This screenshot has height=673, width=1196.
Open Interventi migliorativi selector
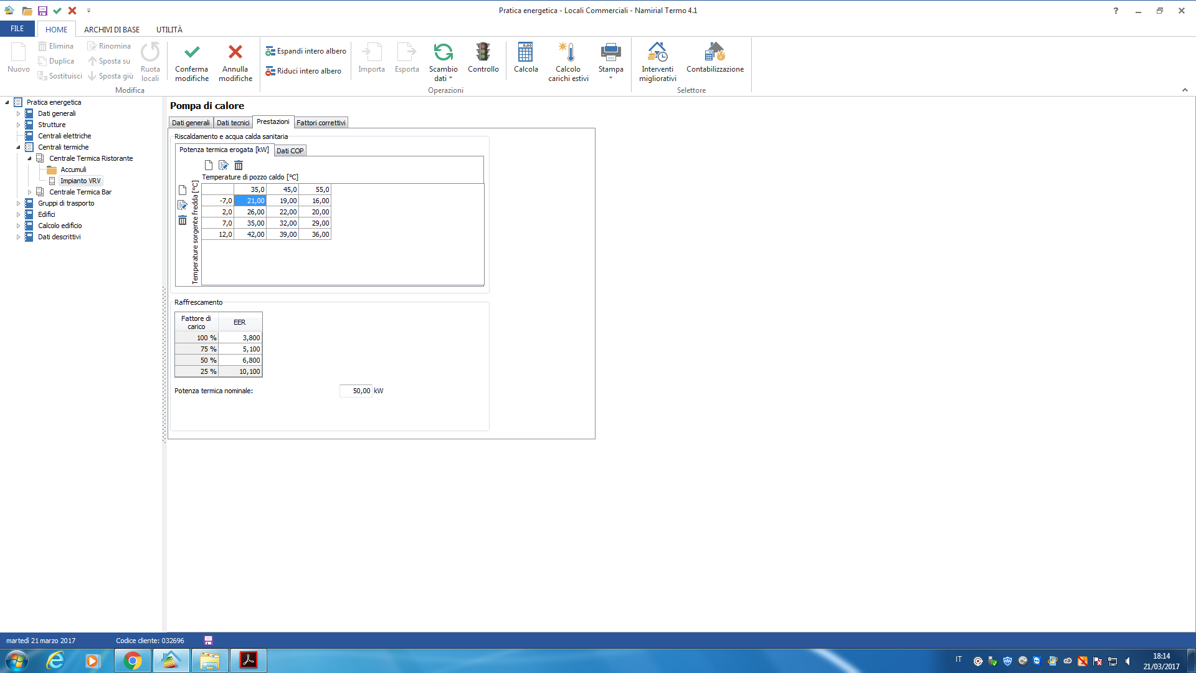point(657,52)
